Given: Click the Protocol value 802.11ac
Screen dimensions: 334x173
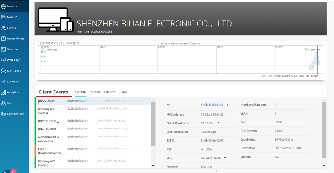Looking at the screenshot, I should (206, 166).
